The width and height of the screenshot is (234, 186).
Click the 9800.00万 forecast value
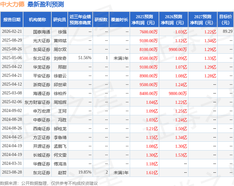pyautogui.click(x=178, y=93)
